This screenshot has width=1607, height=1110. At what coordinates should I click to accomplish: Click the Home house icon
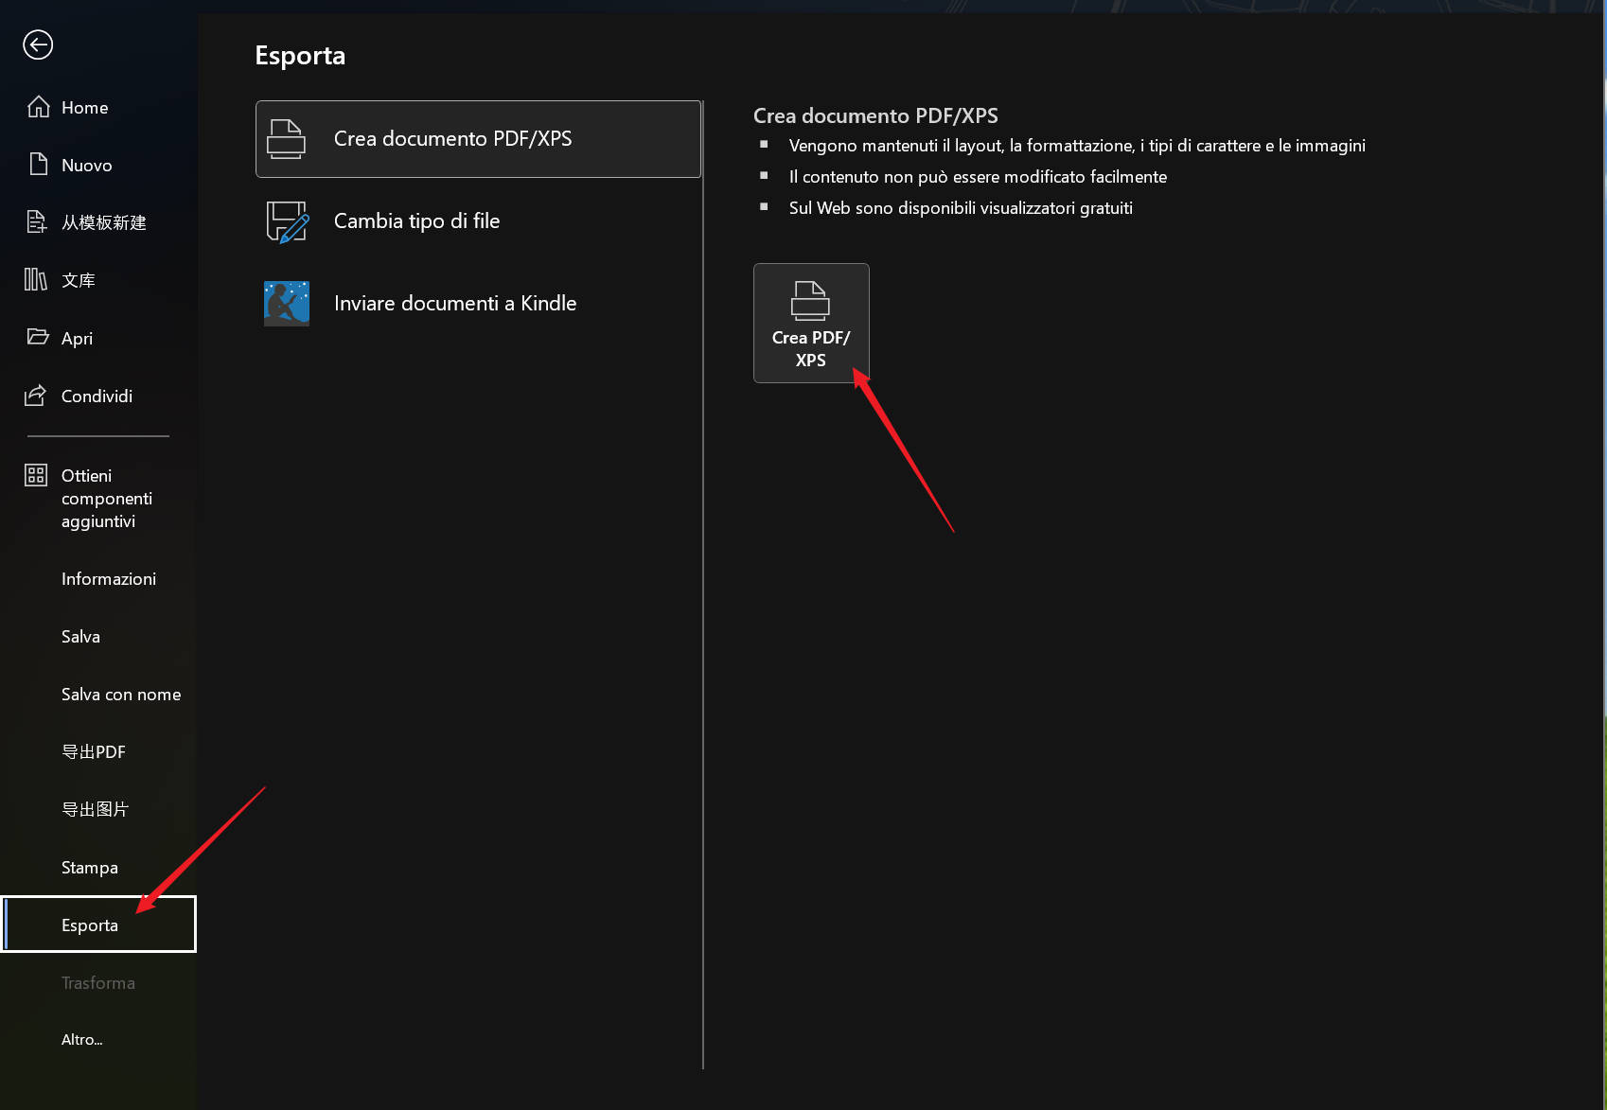point(38,107)
